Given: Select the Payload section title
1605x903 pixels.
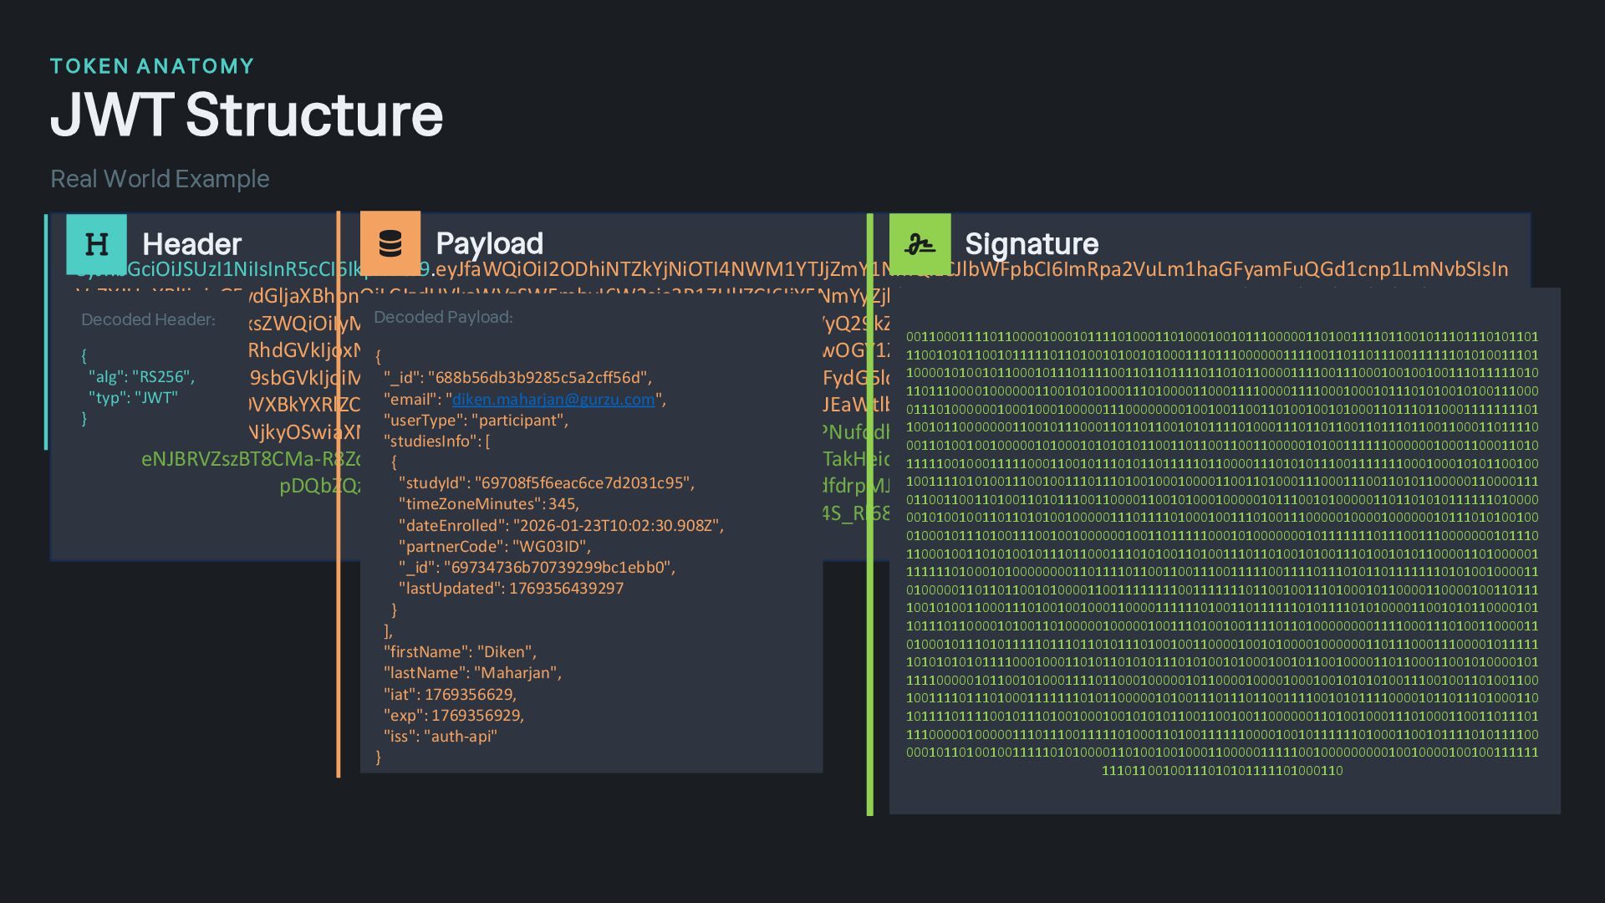Looking at the screenshot, I should click(x=489, y=243).
